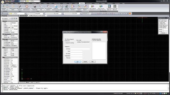170x95 pixels.
Task: Toggle Output scale checkbox
Action: (x=159, y=24)
